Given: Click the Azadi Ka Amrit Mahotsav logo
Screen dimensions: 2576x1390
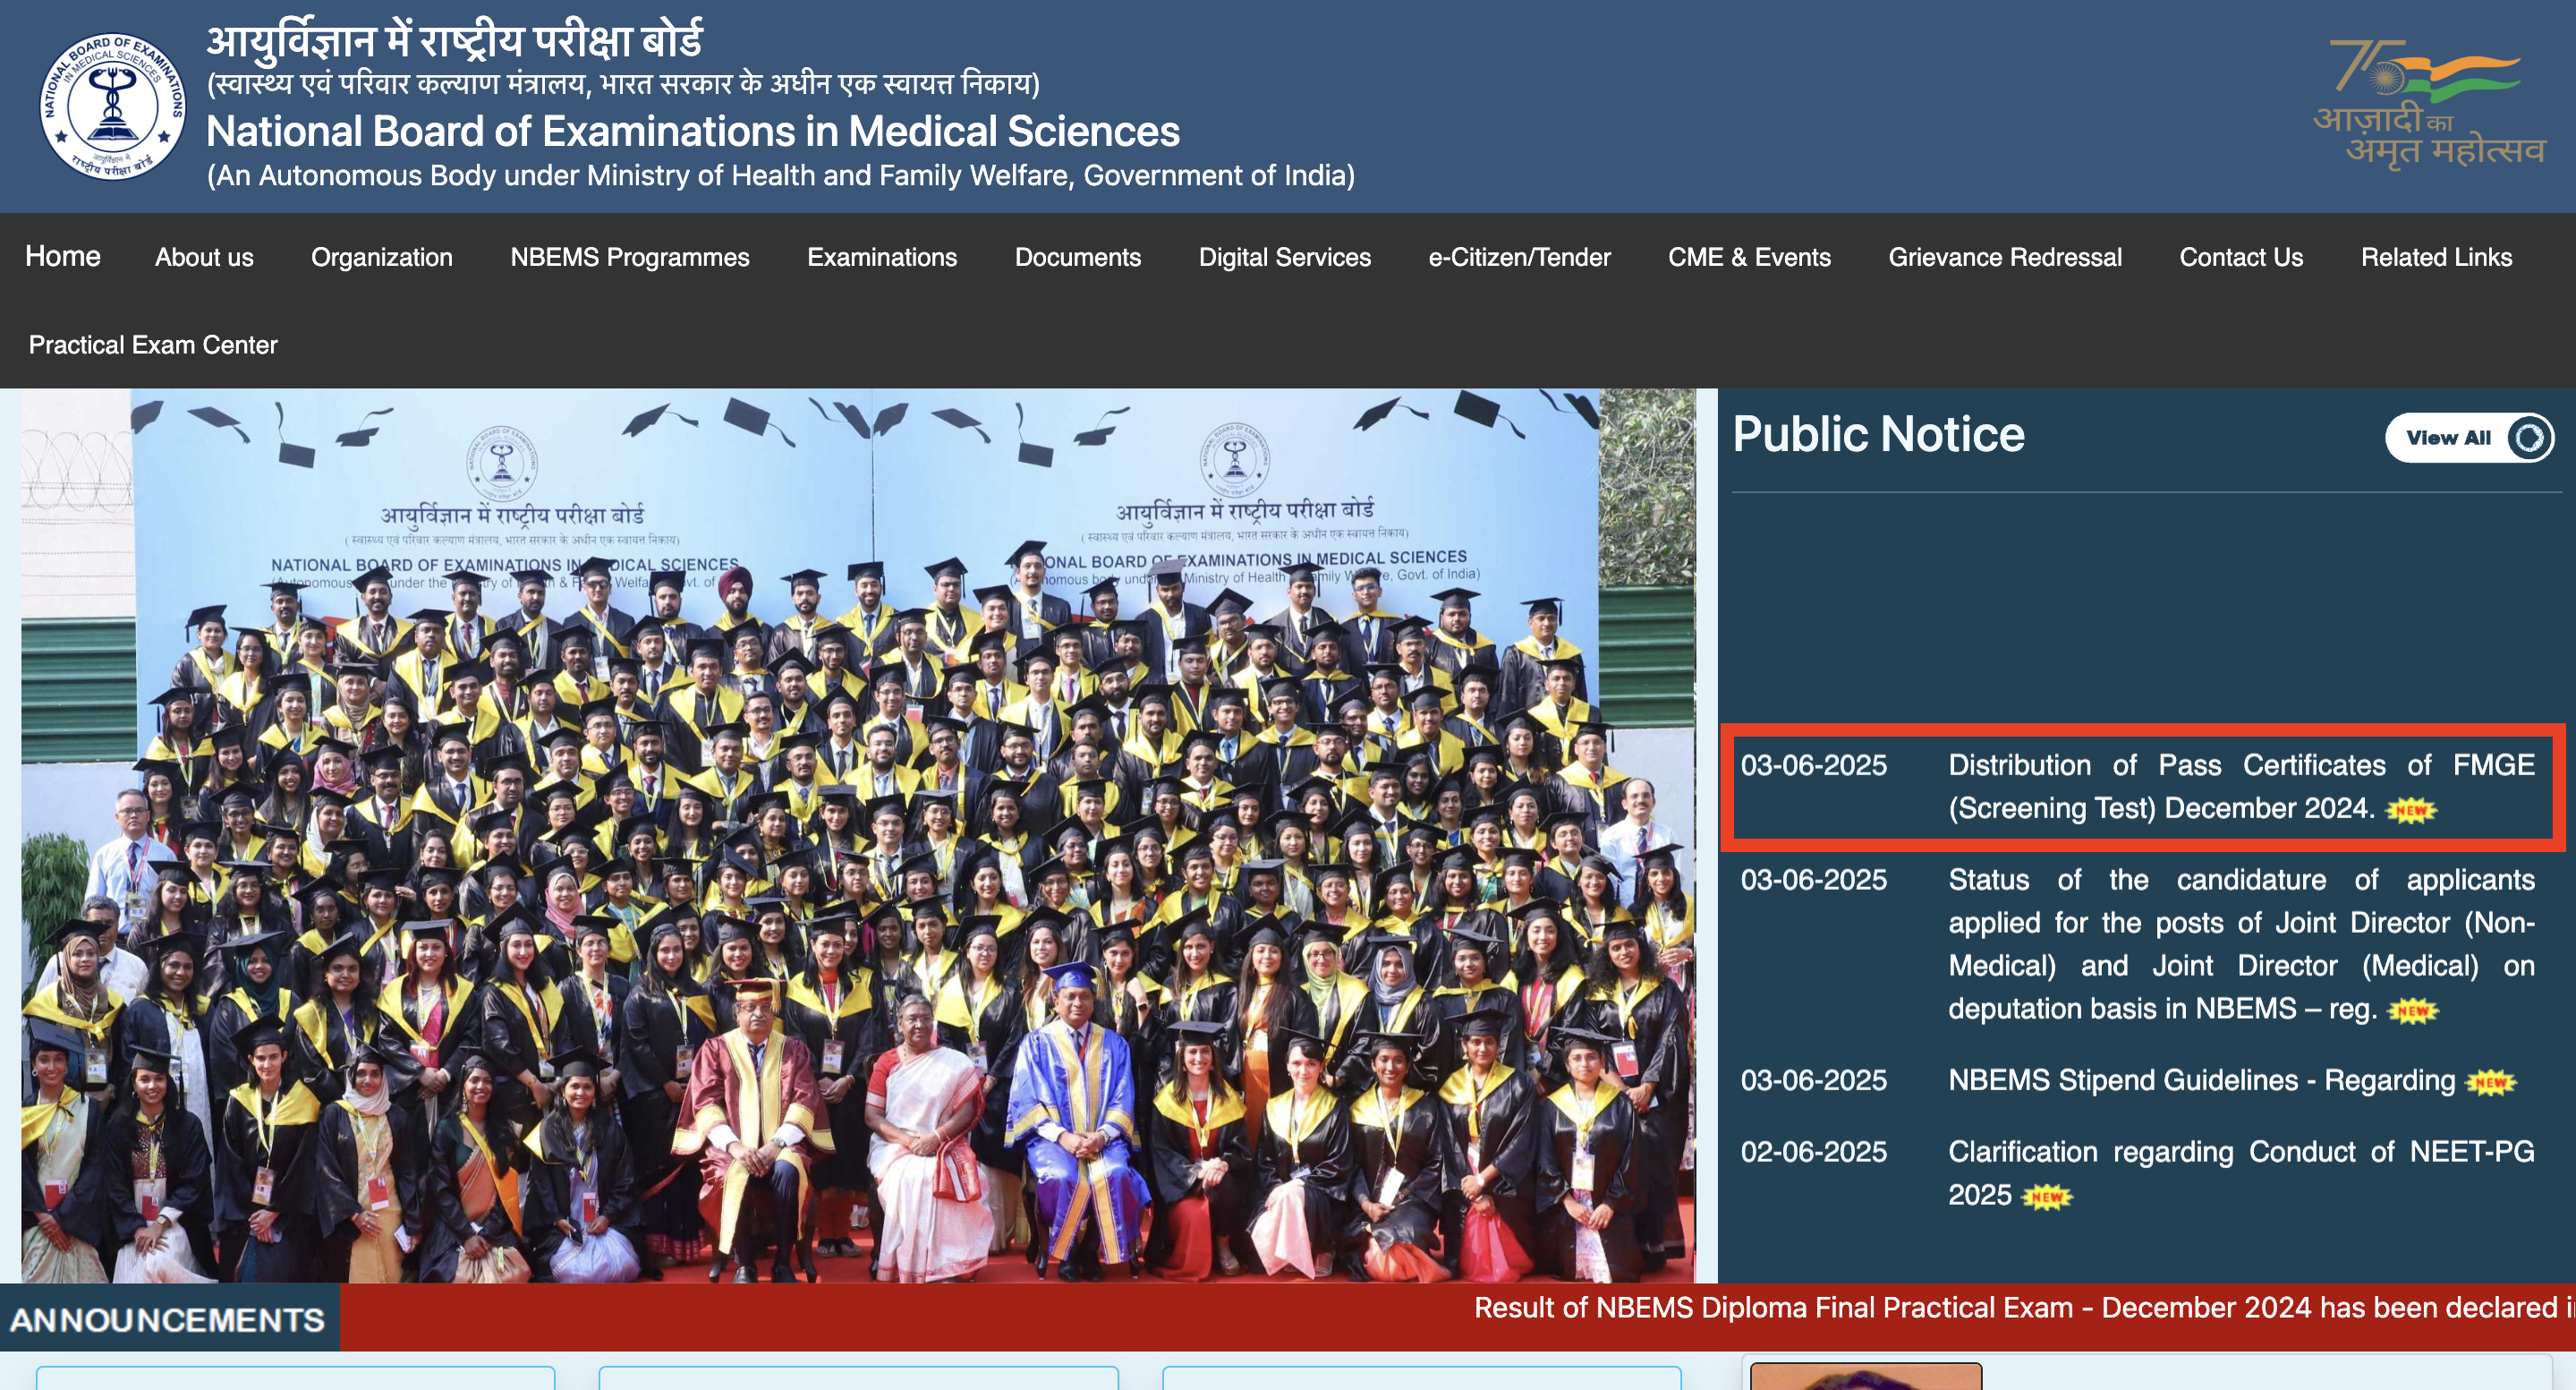Looking at the screenshot, I should click(x=2428, y=104).
